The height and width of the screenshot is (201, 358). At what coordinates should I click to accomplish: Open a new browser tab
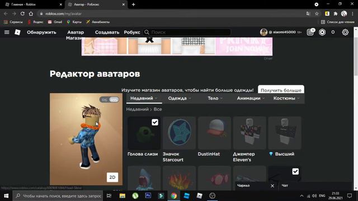(133, 4)
